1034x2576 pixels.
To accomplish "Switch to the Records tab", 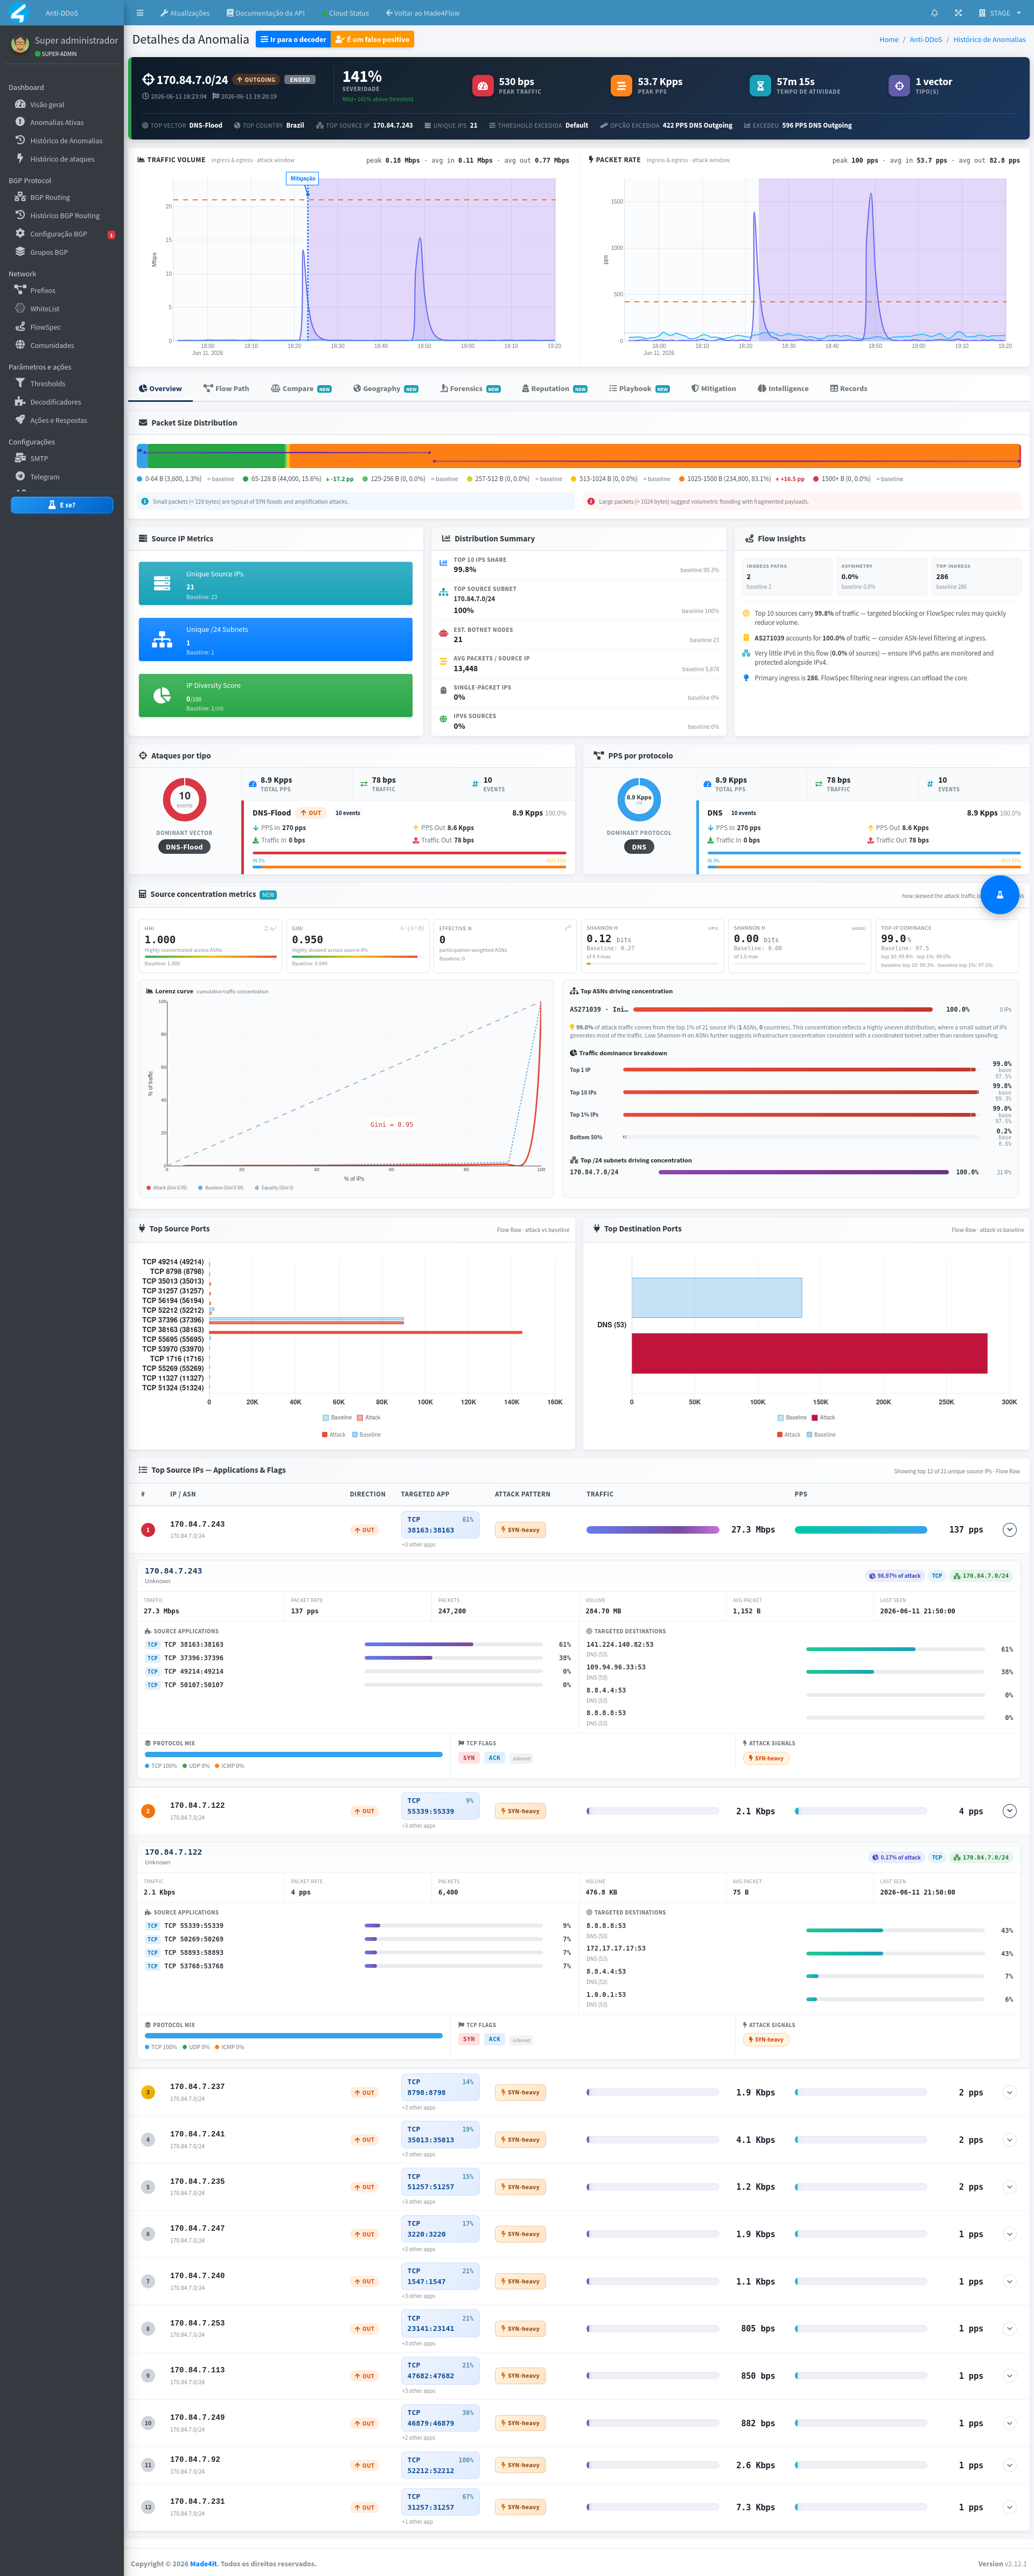I will [x=848, y=389].
